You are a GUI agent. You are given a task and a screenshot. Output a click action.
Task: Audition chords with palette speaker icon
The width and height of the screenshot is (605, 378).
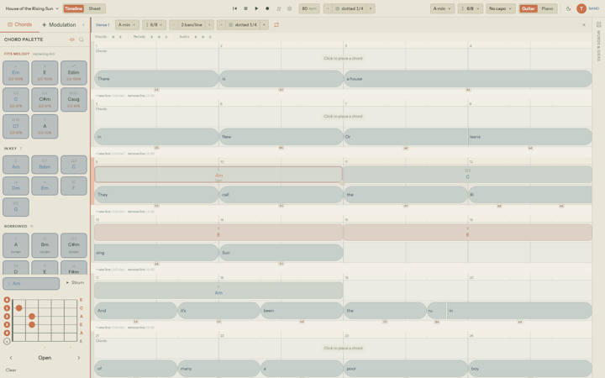71,39
